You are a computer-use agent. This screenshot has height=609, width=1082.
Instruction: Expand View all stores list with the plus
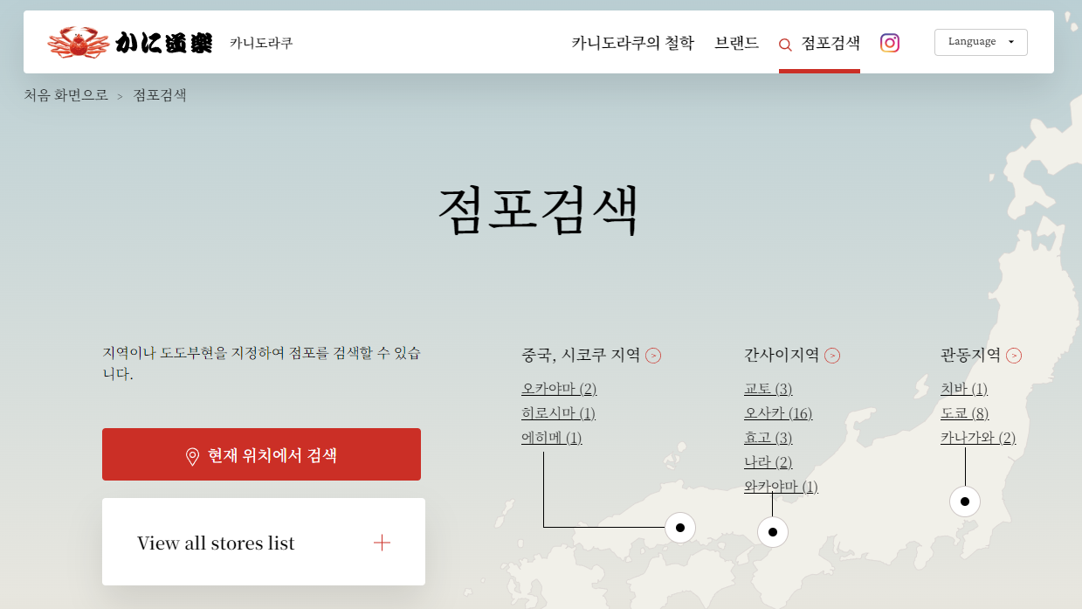point(382,542)
